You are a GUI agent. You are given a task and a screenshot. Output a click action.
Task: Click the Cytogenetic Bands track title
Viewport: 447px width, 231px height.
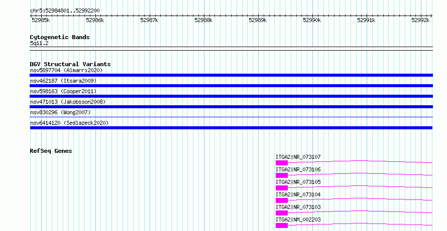[x=60, y=37]
